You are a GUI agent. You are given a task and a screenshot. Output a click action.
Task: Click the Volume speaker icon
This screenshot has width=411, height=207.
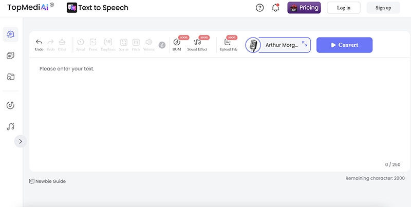click(148, 43)
